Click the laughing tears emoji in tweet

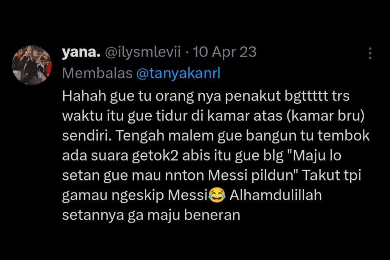(x=217, y=195)
